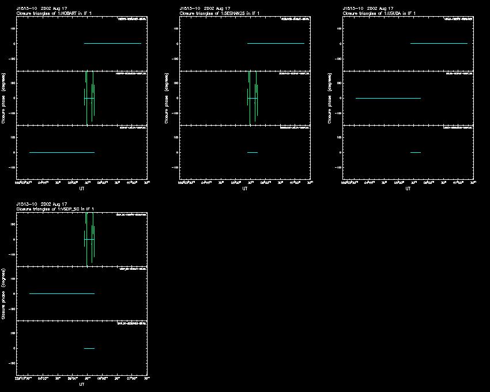The width and height of the screenshot is (490, 392).
Task: Click the UT axis label under the USUDA plot
Action: (408, 189)
